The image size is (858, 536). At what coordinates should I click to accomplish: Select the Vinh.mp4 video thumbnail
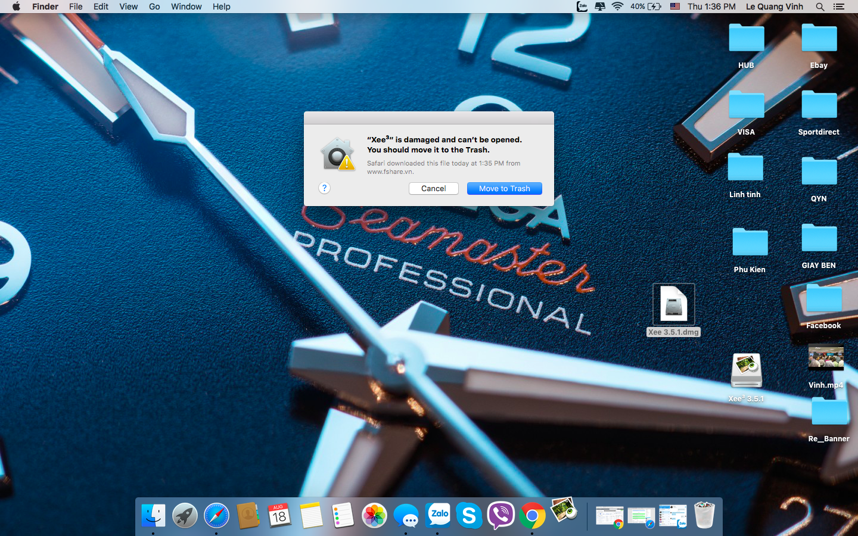tap(826, 359)
